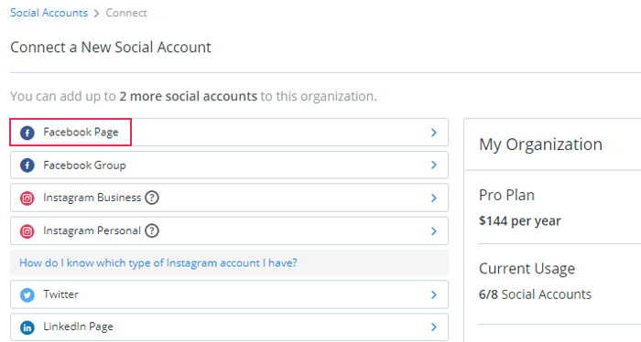The image size is (641, 342).
Task: Expand the LinkedIn Page row chevron
Action: point(434,326)
